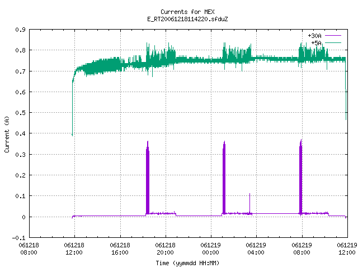Click the 0.5 y-axis tick label
This screenshot has height=268, width=358.
pos(20,113)
